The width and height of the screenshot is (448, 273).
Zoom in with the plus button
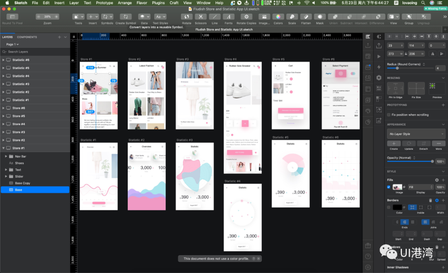click(56, 17)
